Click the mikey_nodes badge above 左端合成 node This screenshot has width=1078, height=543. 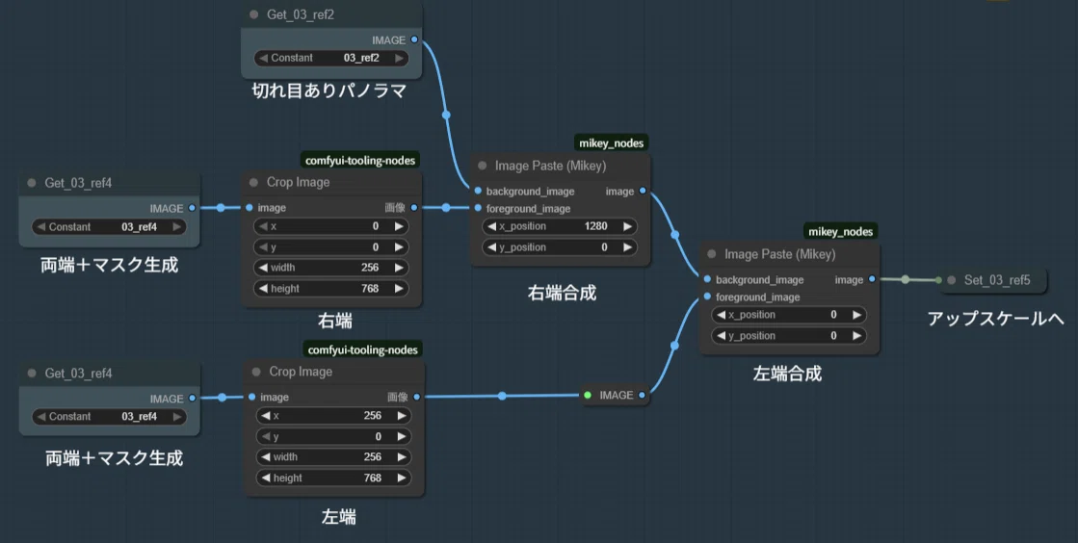pyautogui.click(x=841, y=232)
